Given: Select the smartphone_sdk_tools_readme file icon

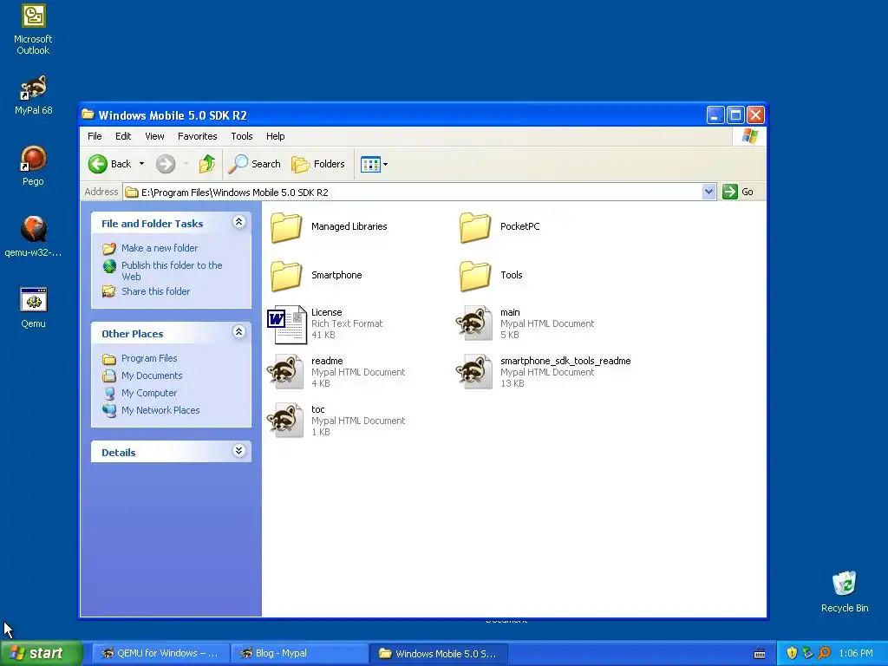Looking at the screenshot, I should pyautogui.click(x=474, y=371).
